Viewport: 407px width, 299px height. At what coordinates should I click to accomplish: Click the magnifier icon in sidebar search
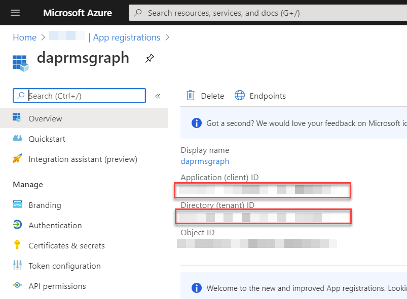pyautogui.click(x=20, y=96)
